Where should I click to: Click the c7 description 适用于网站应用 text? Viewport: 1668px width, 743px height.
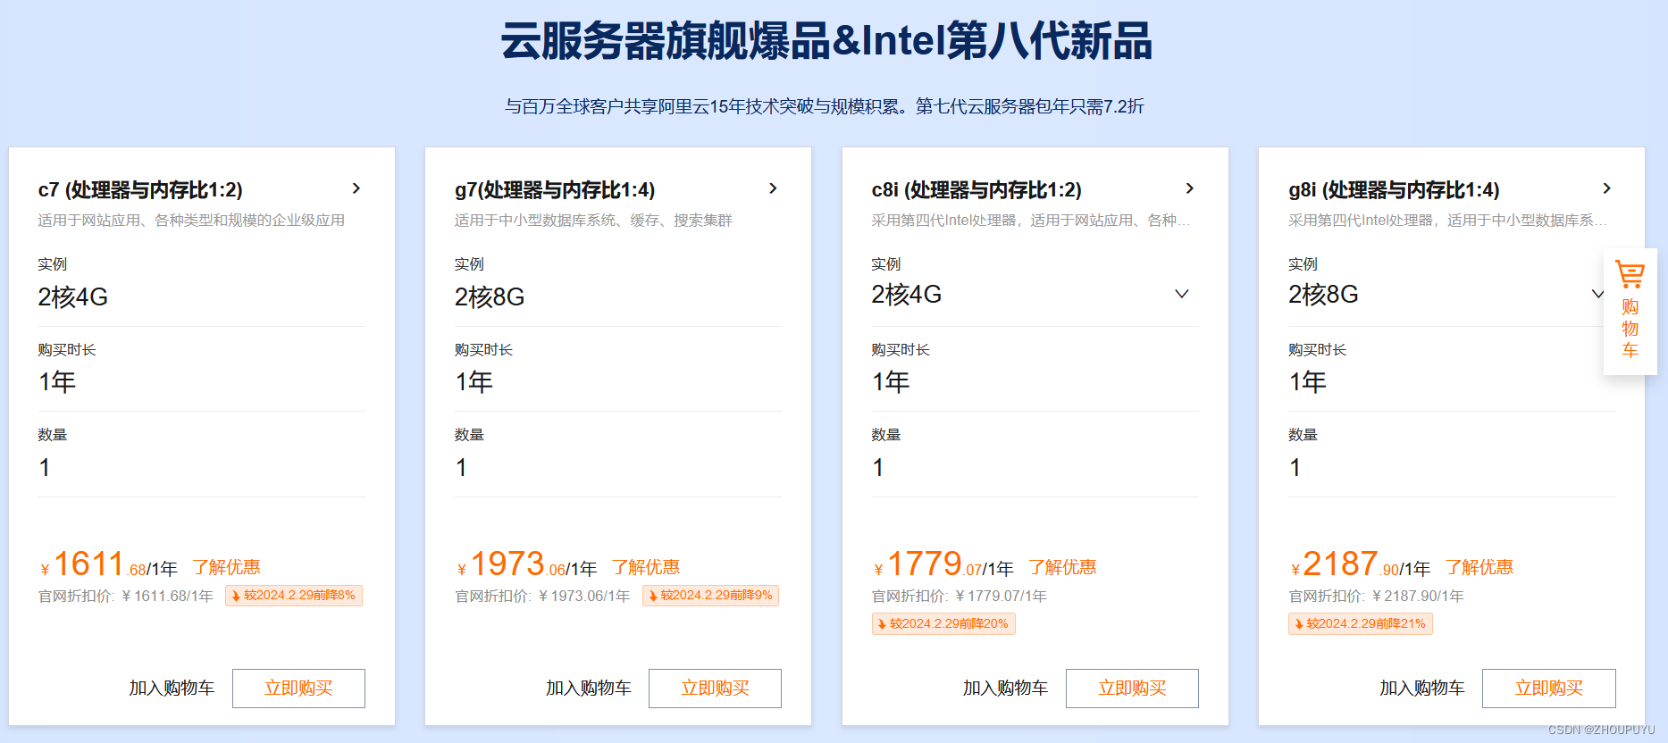click(x=191, y=221)
